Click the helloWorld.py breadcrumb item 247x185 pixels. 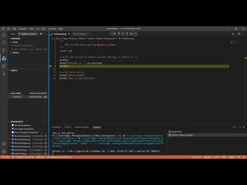click(x=127, y=39)
